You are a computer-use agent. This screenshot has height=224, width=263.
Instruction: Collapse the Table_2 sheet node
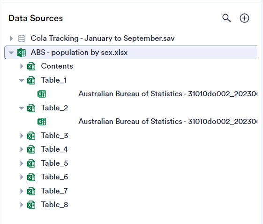(22, 108)
